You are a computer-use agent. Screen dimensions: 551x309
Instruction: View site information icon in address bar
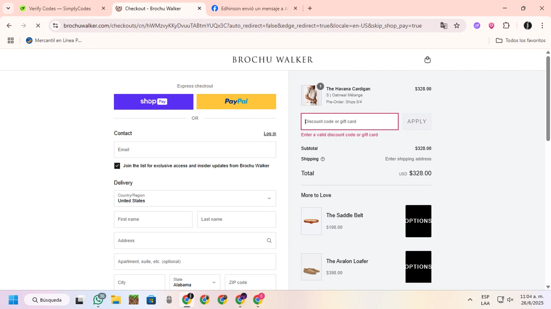(x=55, y=25)
